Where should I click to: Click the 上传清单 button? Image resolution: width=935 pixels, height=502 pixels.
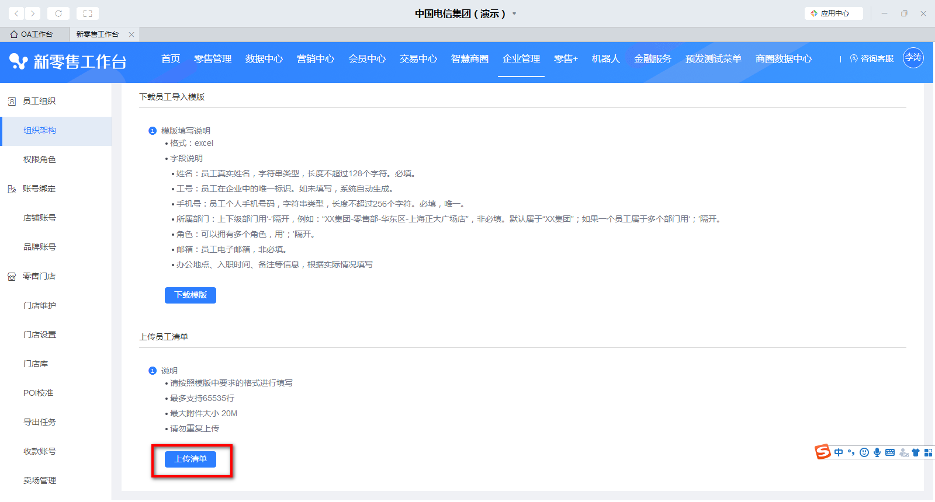(191, 459)
